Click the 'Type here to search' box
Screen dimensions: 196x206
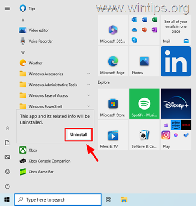(x=58, y=199)
